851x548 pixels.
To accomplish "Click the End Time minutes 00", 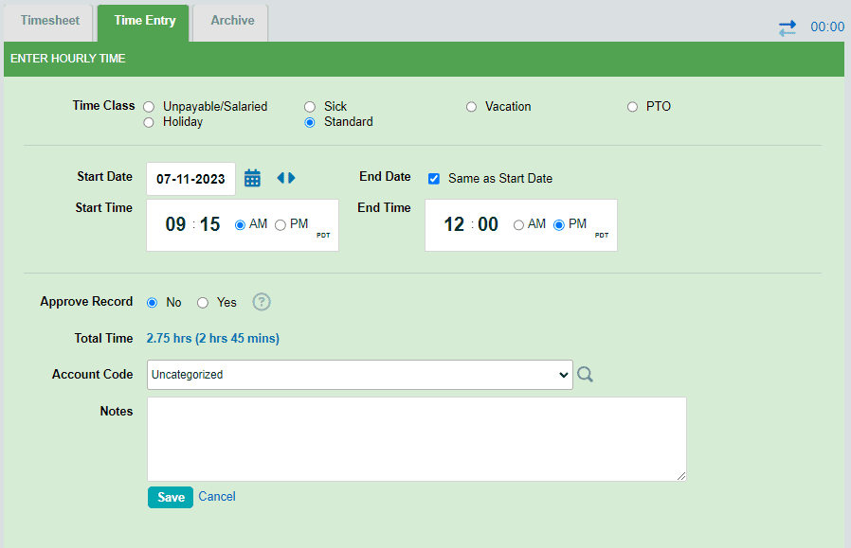I will 488,224.
